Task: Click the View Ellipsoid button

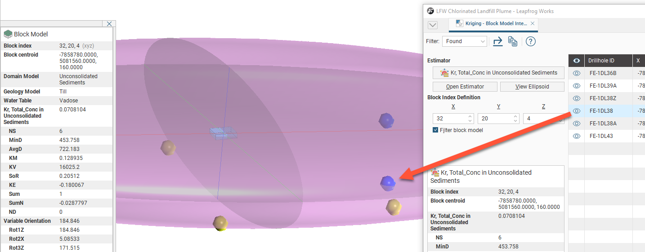Action: click(532, 87)
